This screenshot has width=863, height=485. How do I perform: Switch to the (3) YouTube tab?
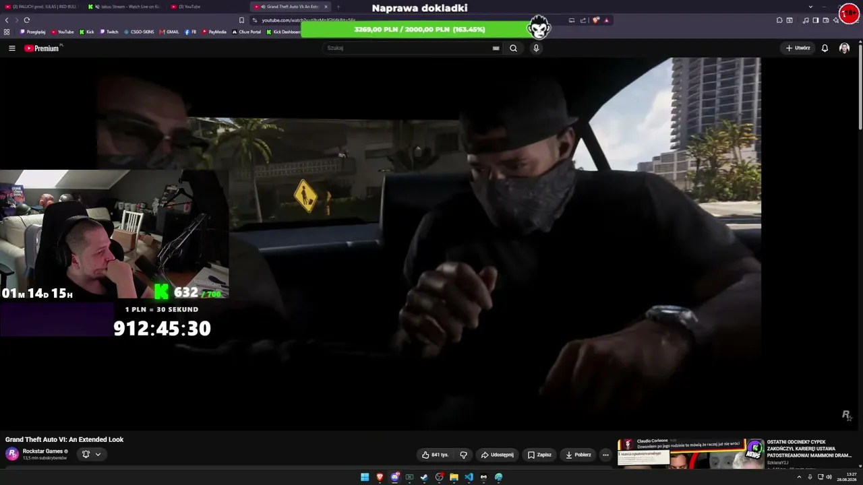[207, 7]
